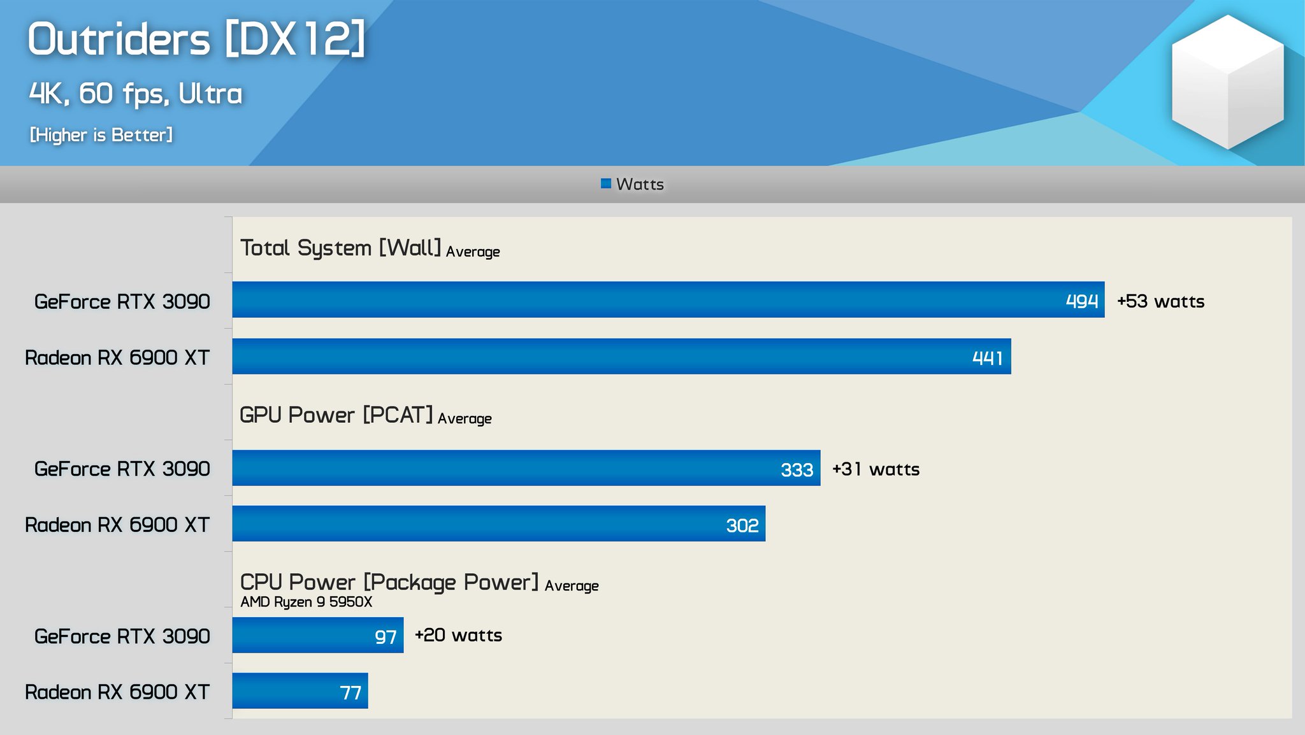Toggle the Watts series in the legend

pyautogui.click(x=640, y=185)
